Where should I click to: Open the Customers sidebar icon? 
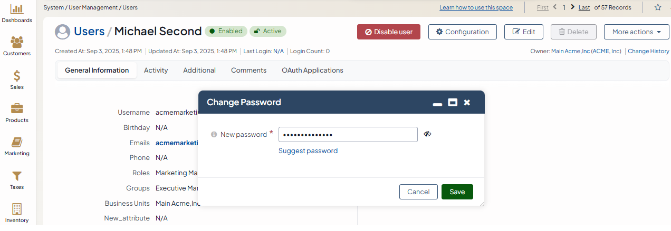point(17,42)
